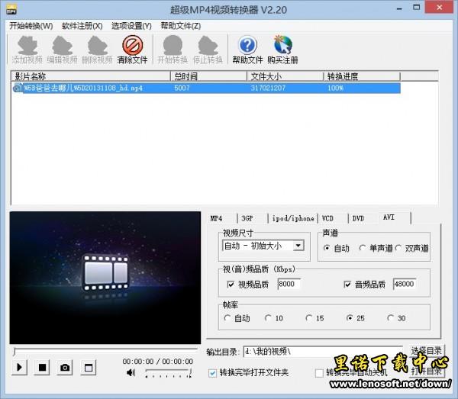
Task: Click the 转换进度 column header
Action: point(362,76)
